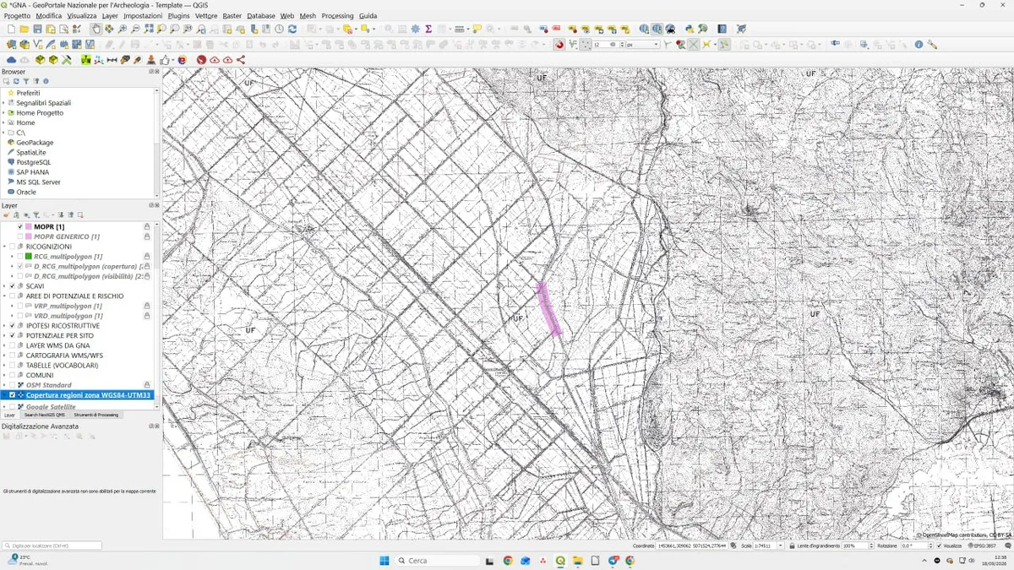Viewport: 1014px width, 570px height.
Task: Toggle snapping with the red magnet icon
Action: pyautogui.click(x=559, y=45)
